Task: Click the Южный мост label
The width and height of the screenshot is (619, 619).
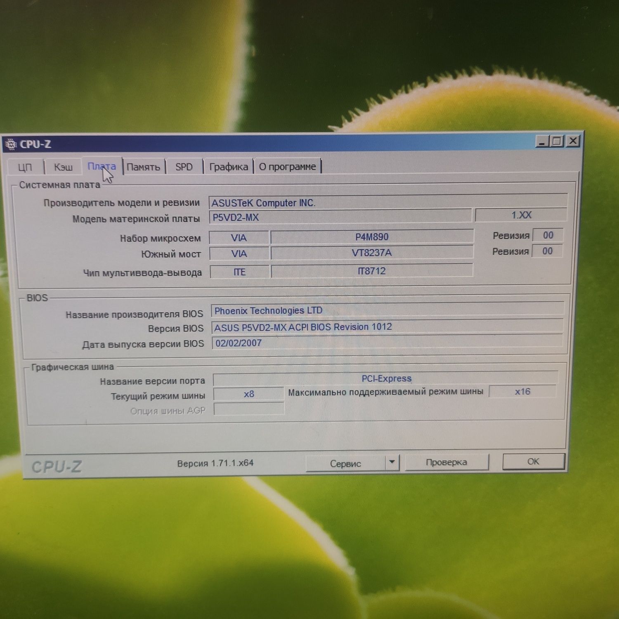Action: point(171,254)
